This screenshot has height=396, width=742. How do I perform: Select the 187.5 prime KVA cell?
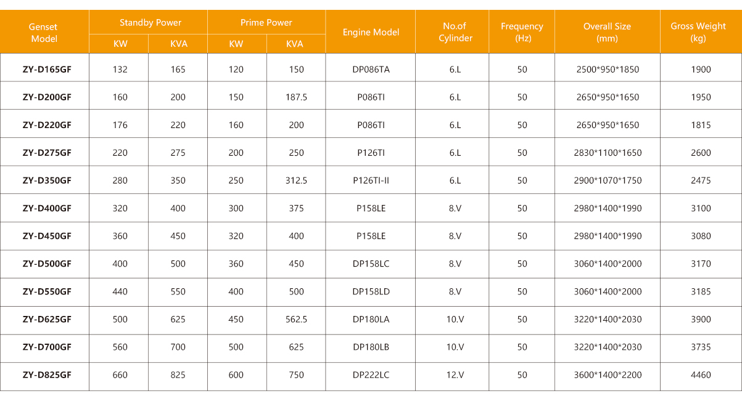pos(296,97)
